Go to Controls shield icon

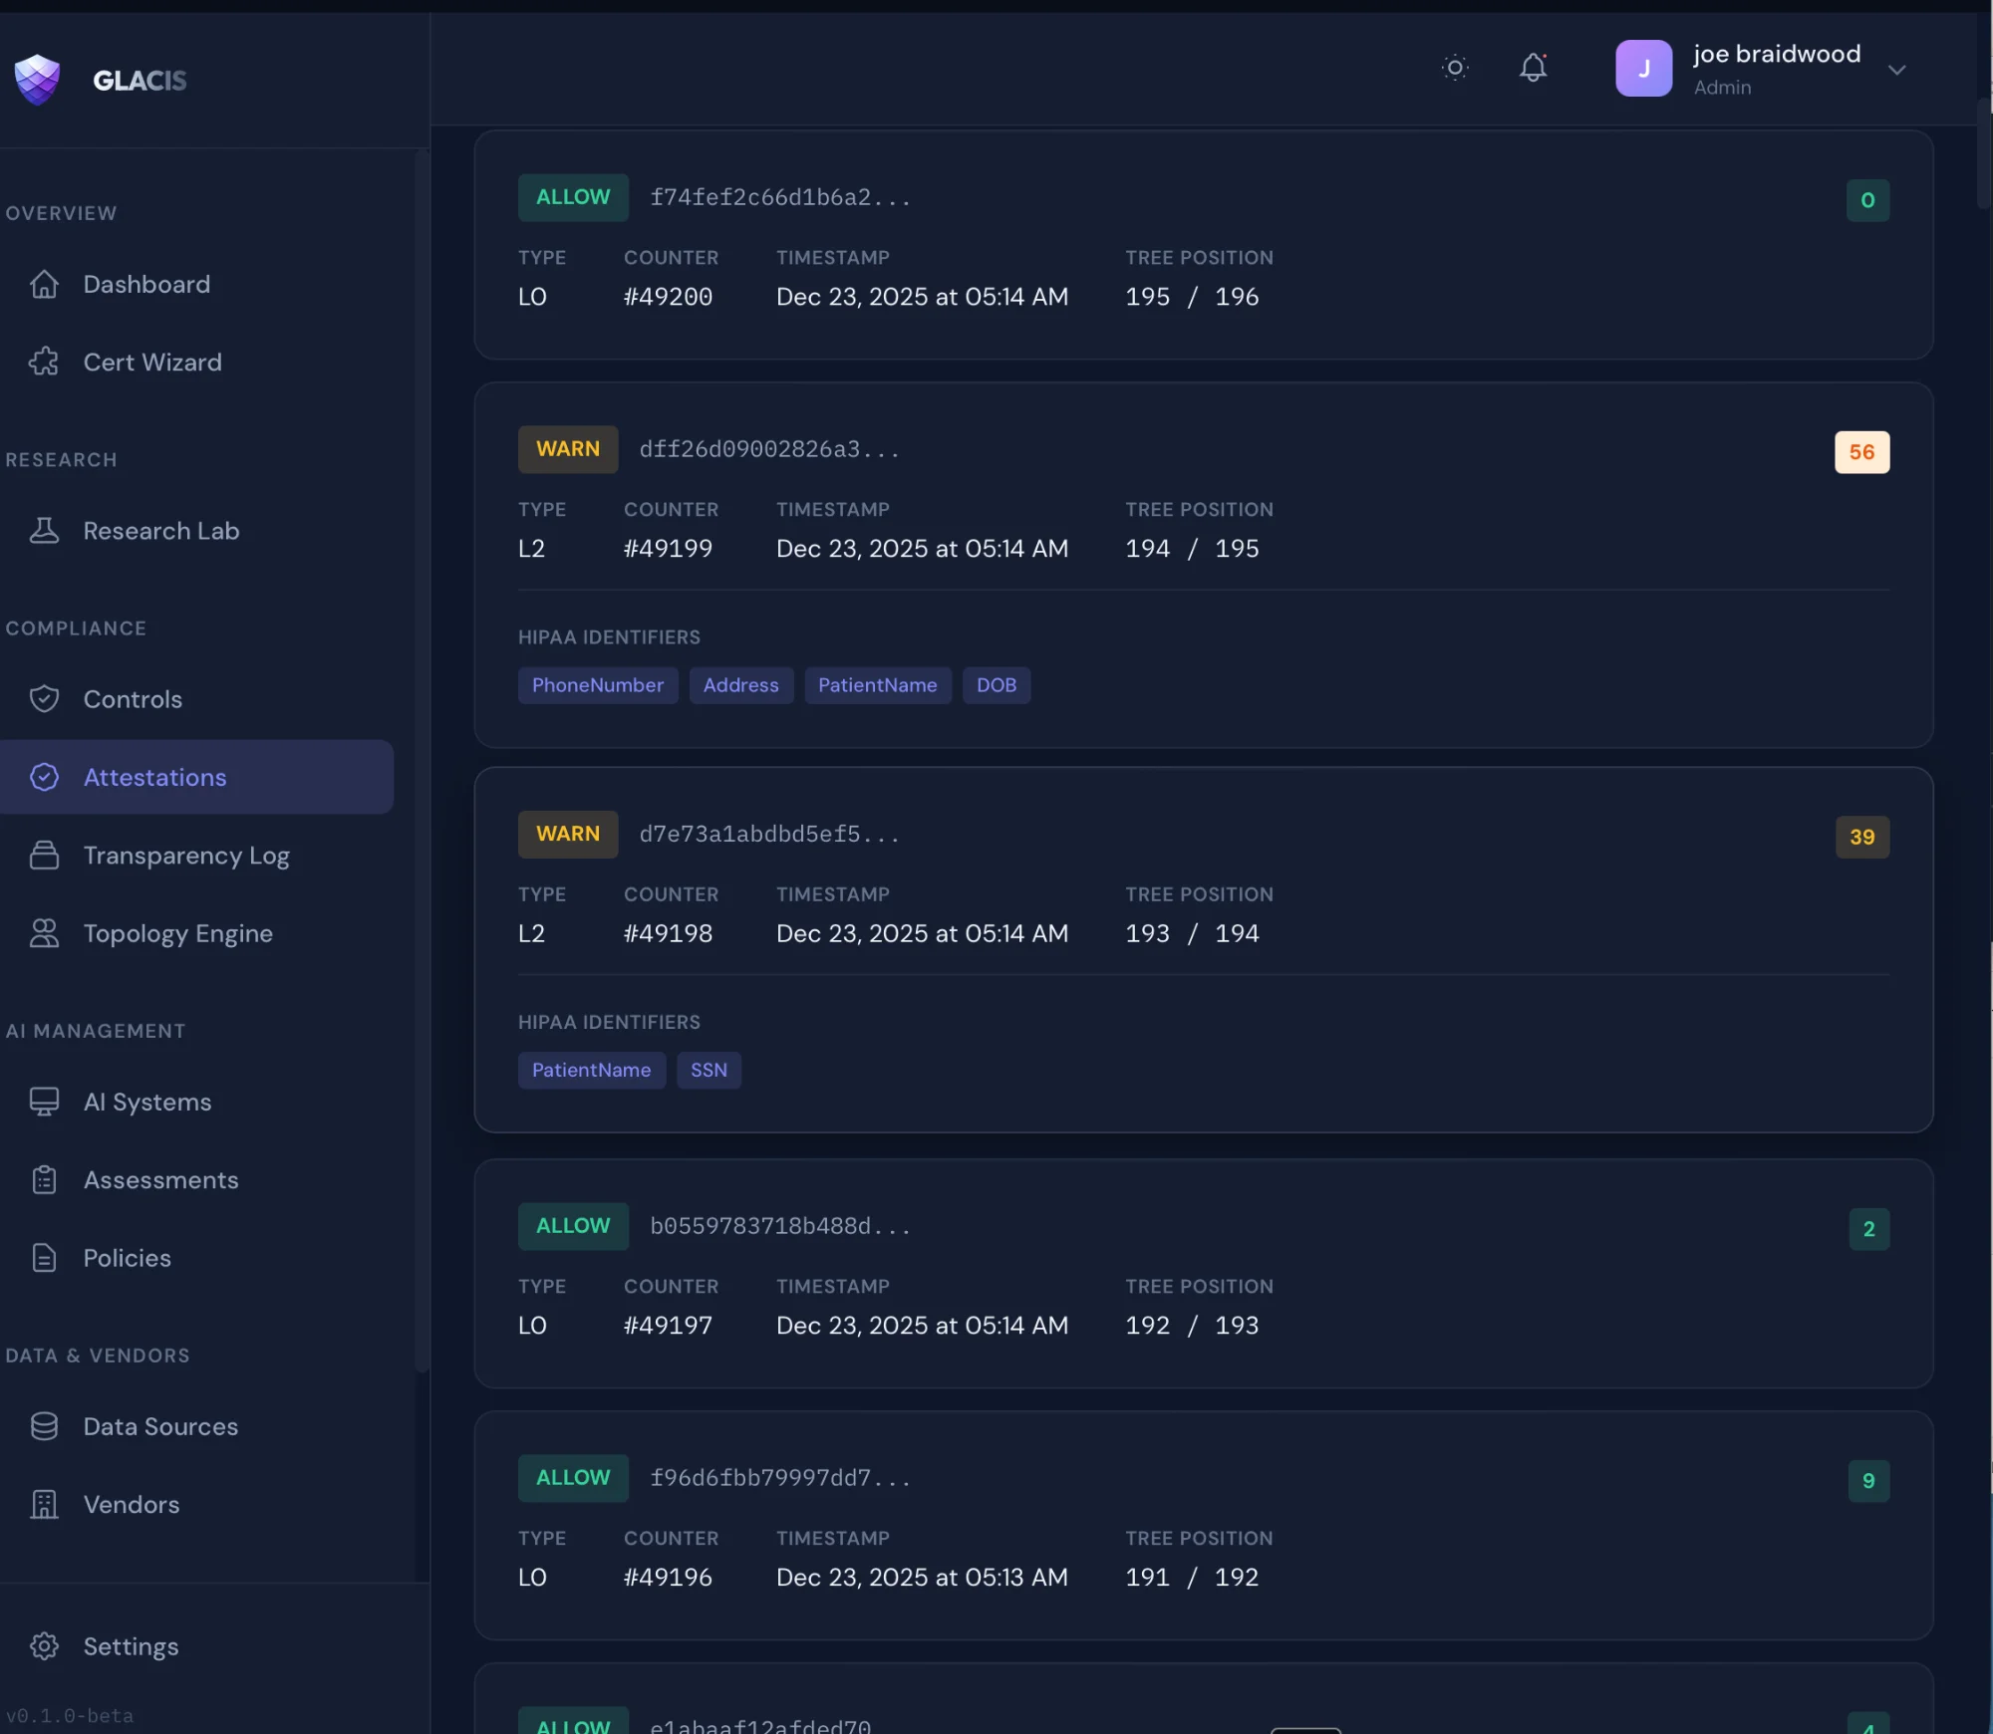[x=44, y=698]
